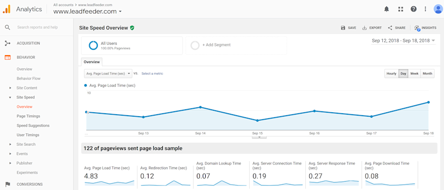This screenshot has width=444, height=190.
Task: Click the All Users segment circle
Action: point(93,45)
